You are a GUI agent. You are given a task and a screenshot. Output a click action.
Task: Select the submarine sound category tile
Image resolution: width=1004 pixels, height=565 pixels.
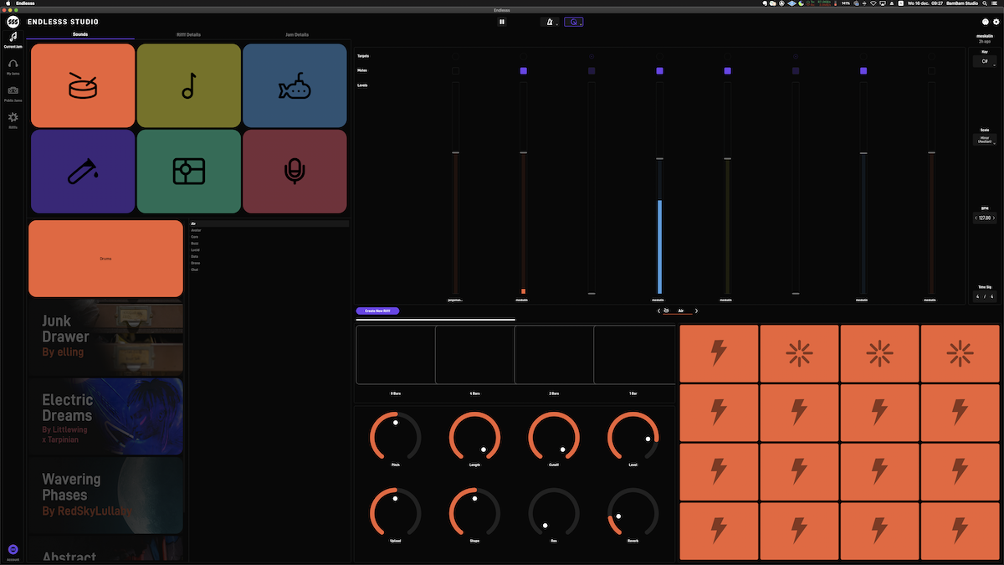click(294, 85)
